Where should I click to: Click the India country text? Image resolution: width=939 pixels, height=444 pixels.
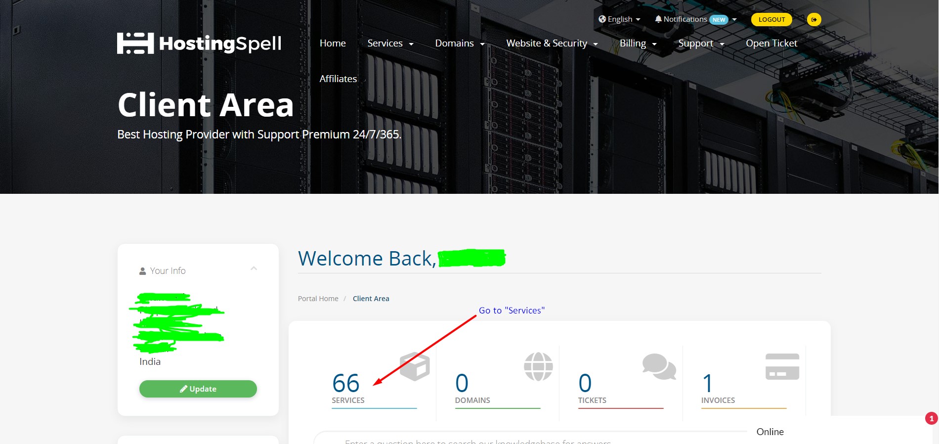(x=150, y=362)
